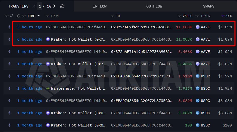Toggle the clock time format icon
Image resolution: width=237 pixels, height=132 pixels.
(x=19, y=16)
